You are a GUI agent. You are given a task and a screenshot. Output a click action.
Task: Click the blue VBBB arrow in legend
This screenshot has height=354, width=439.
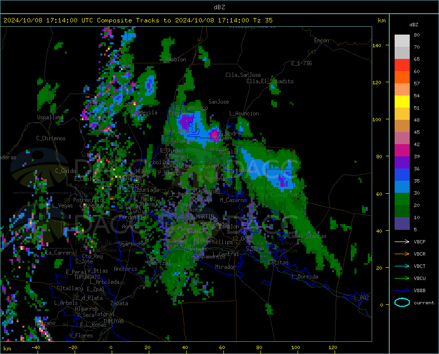(402, 290)
